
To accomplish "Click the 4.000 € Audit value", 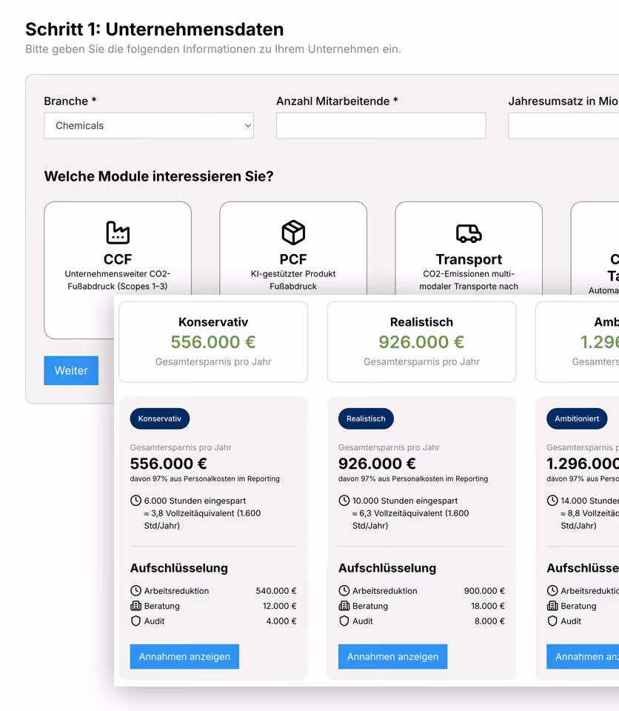I will [x=281, y=621].
